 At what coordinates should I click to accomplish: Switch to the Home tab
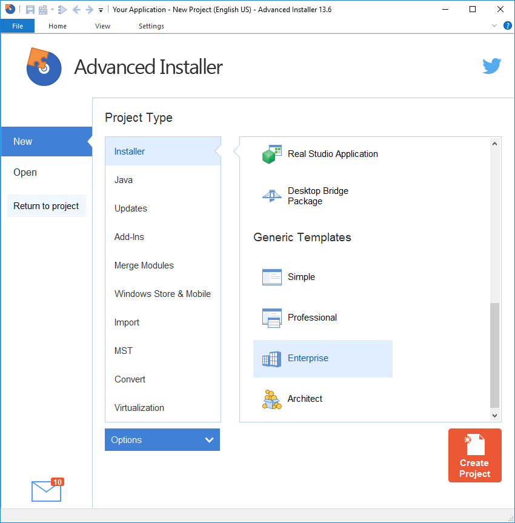point(57,25)
